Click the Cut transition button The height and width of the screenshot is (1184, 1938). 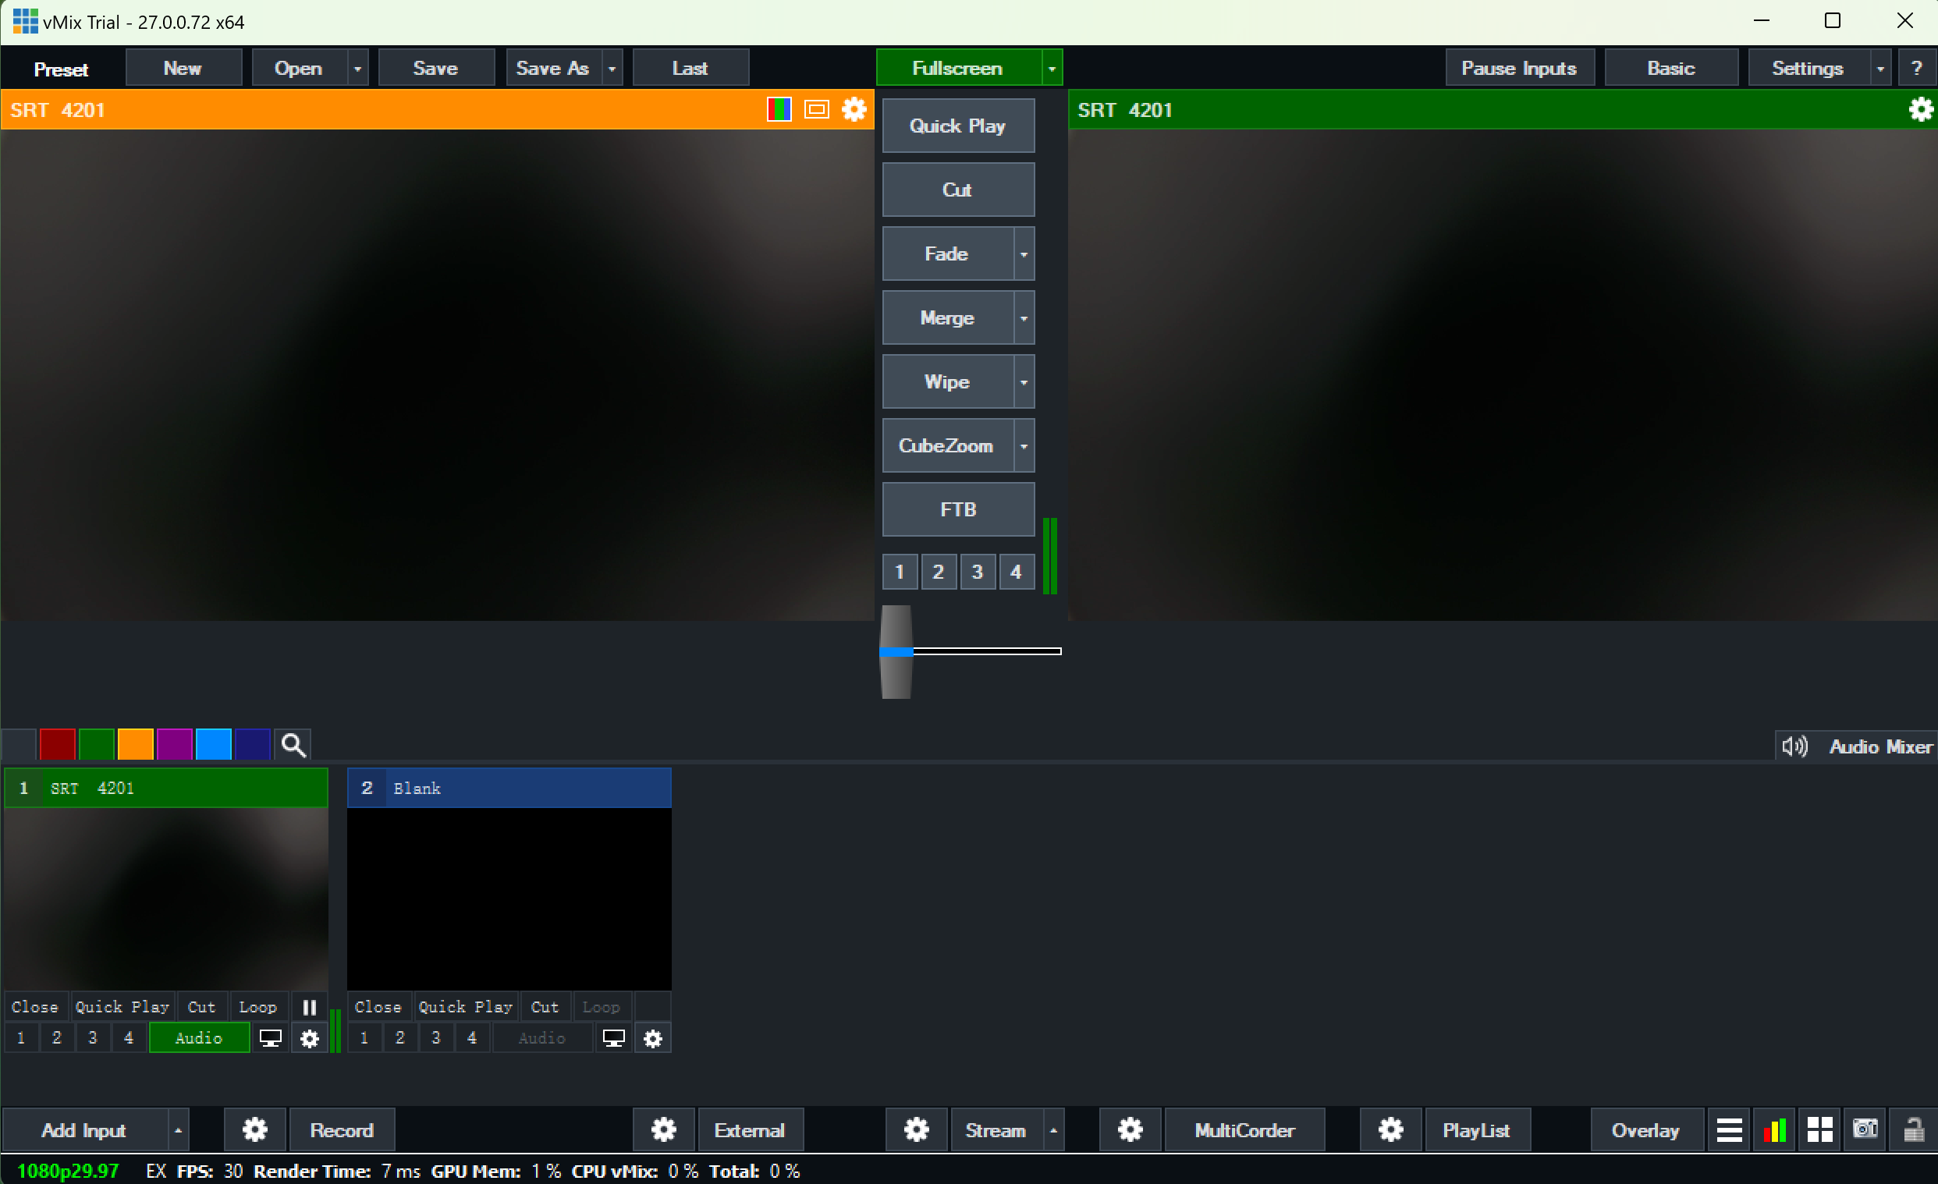coord(958,190)
